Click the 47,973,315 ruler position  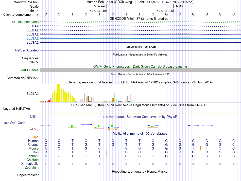point(98,11)
